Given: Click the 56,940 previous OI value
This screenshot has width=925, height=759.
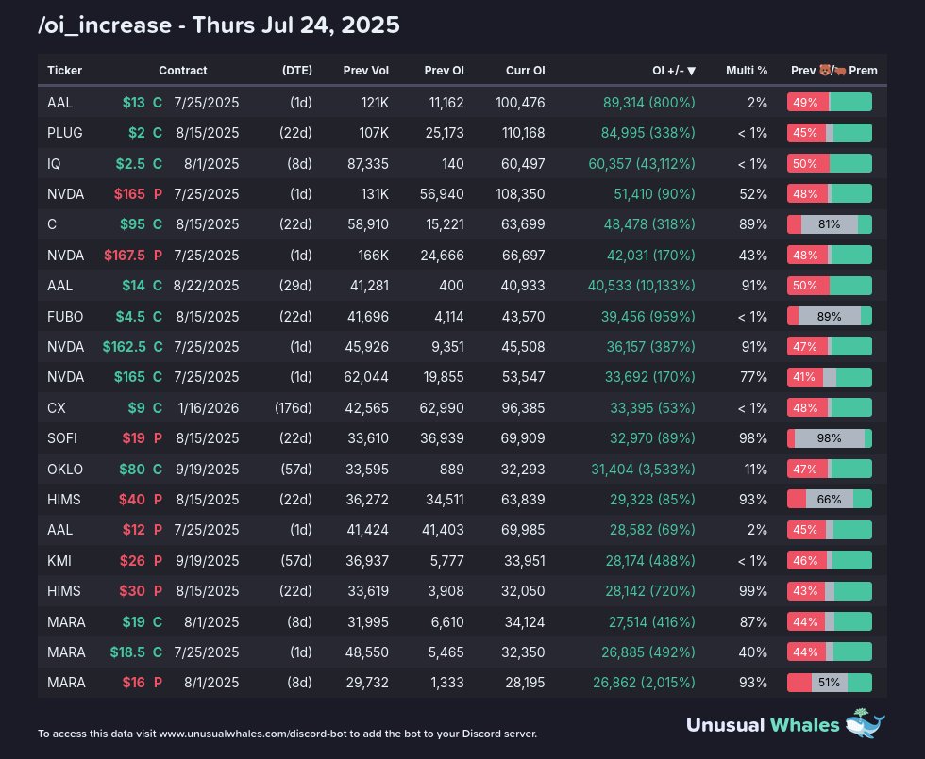Looking at the screenshot, I should (x=442, y=194).
